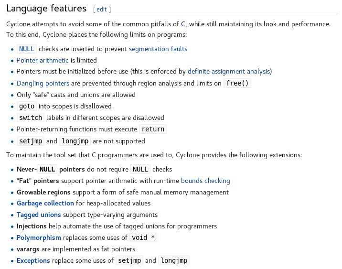The image size is (342, 269).
Task: Click the NULL code link
Action: (x=27, y=49)
